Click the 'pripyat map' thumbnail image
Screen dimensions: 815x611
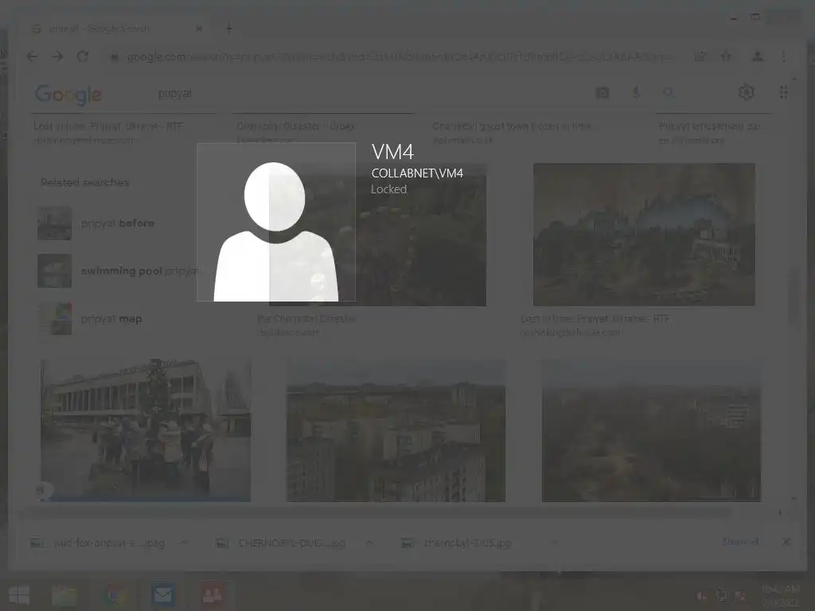pos(55,318)
